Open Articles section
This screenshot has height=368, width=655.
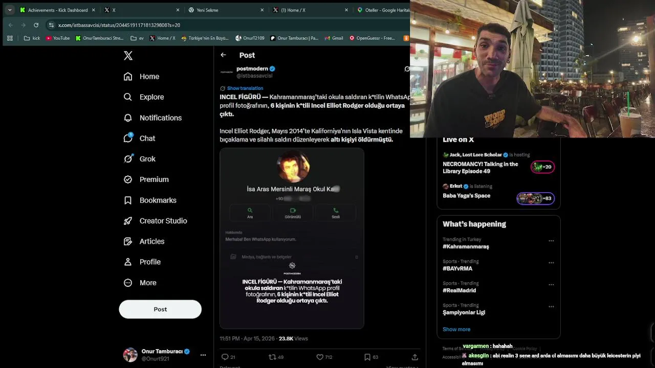(x=144, y=241)
